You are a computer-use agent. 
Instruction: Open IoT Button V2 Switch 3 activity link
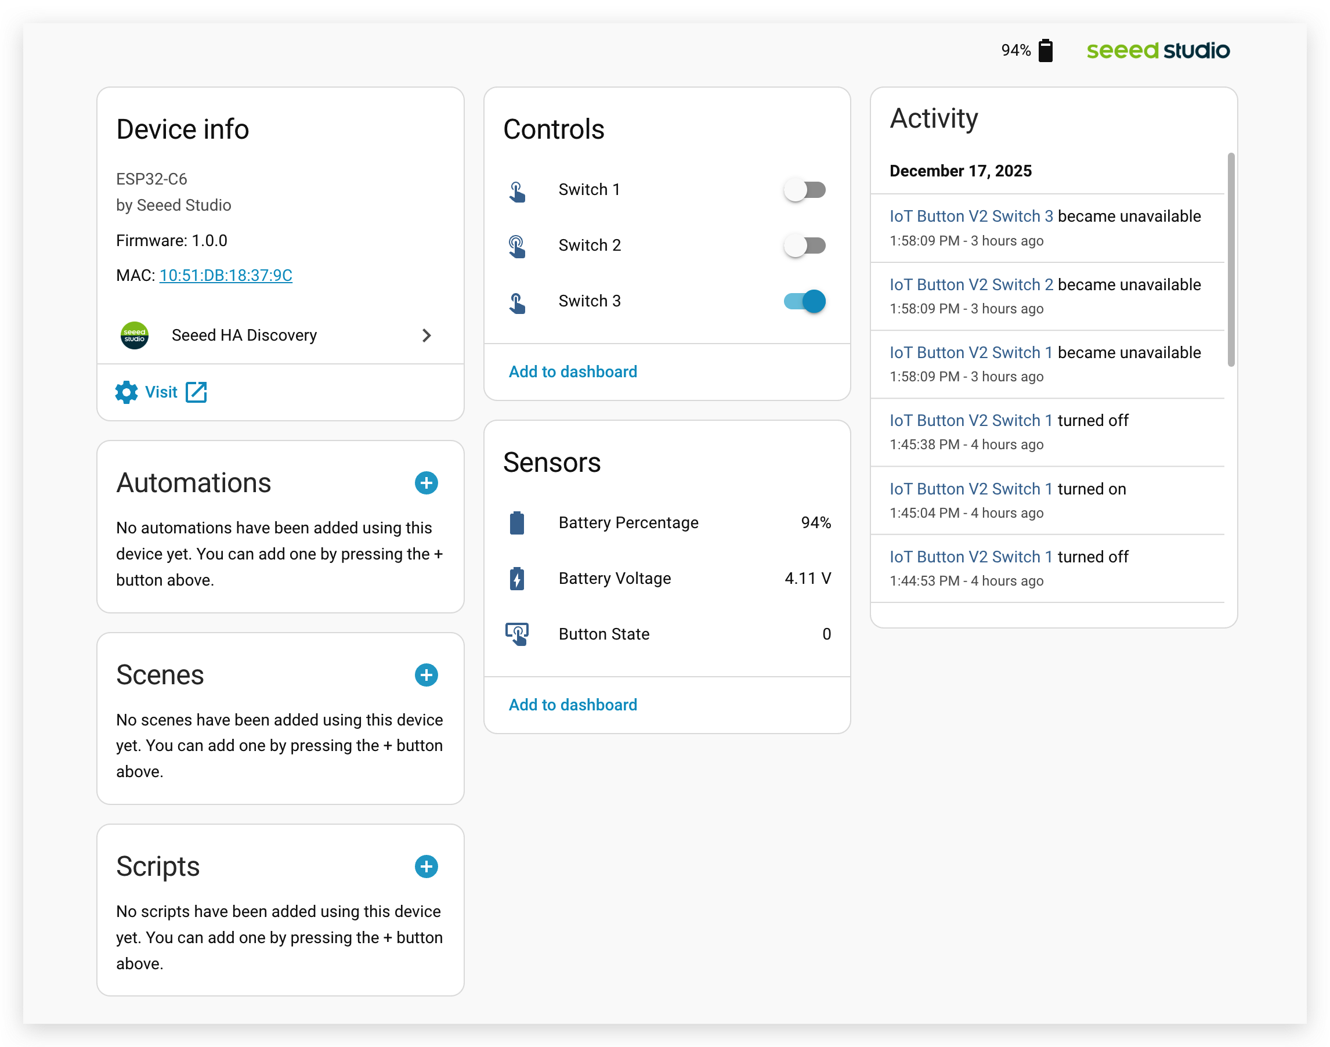click(x=971, y=216)
